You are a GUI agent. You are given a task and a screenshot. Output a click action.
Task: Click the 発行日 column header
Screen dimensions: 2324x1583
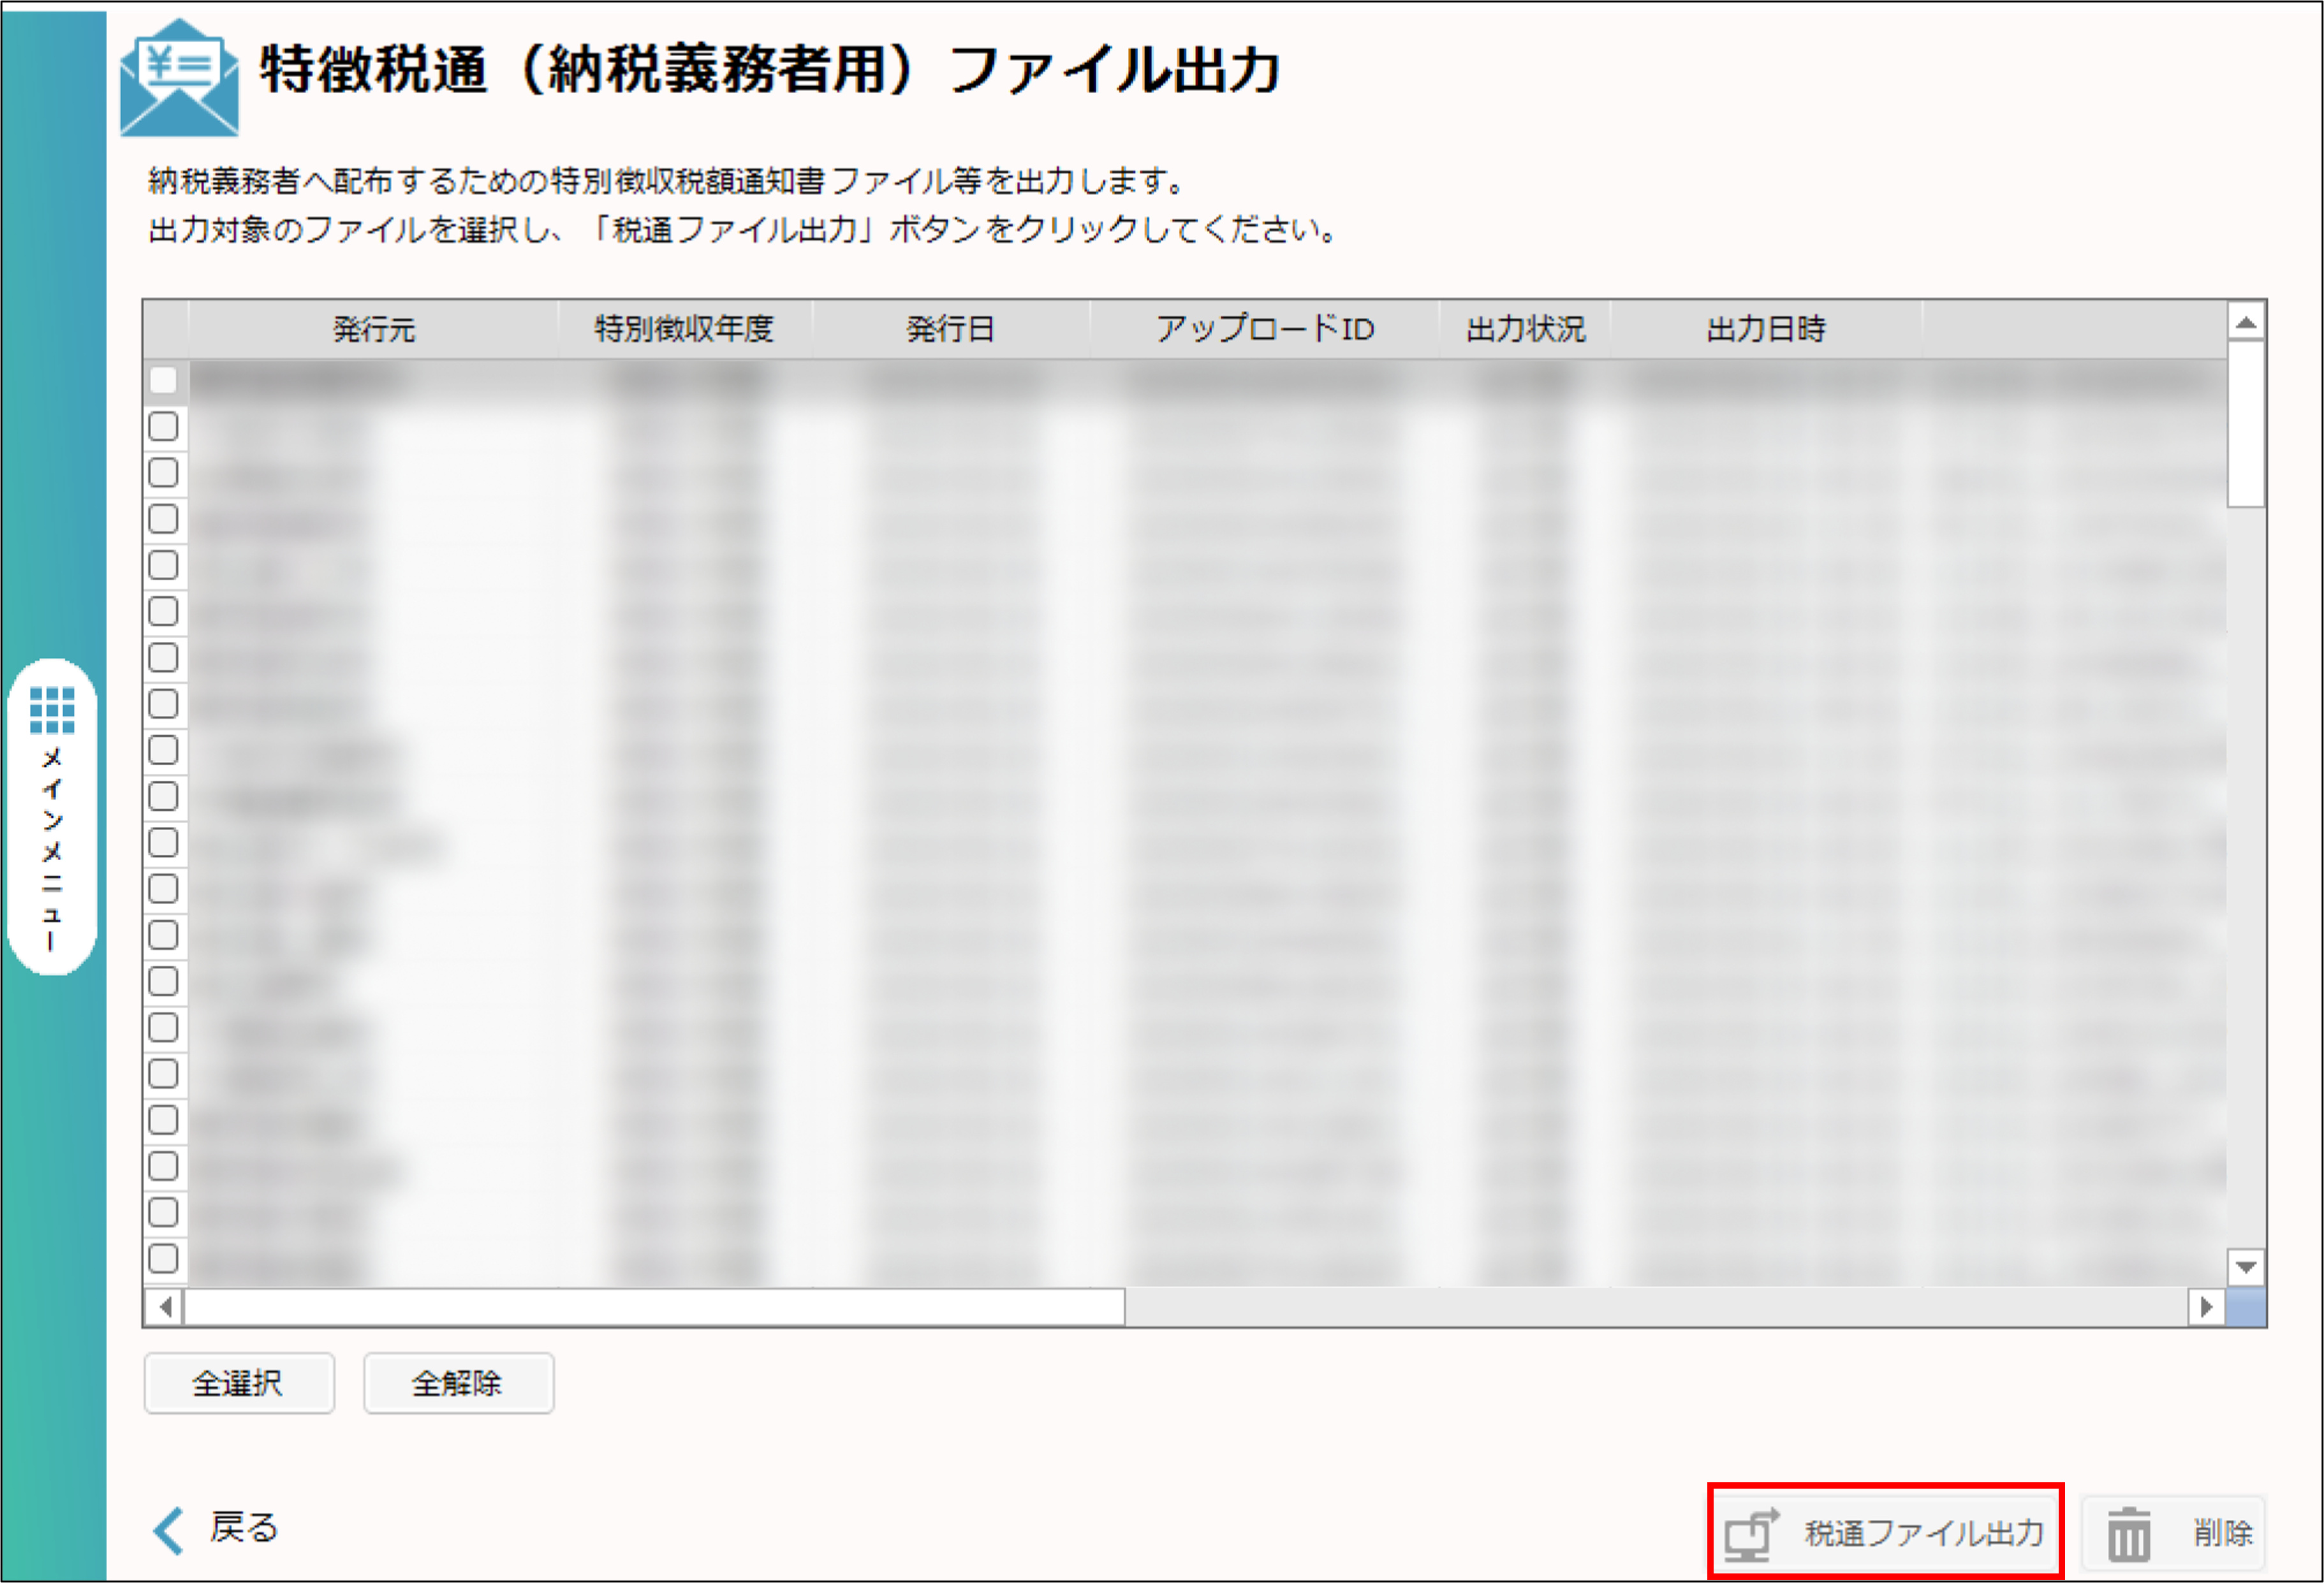(951, 329)
